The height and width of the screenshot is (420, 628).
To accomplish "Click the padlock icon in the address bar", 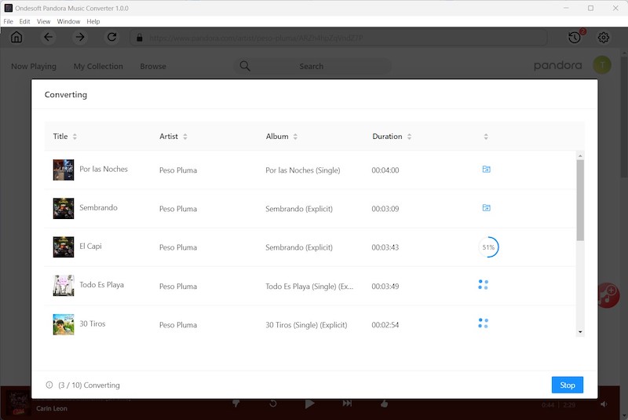I will coord(140,38).
